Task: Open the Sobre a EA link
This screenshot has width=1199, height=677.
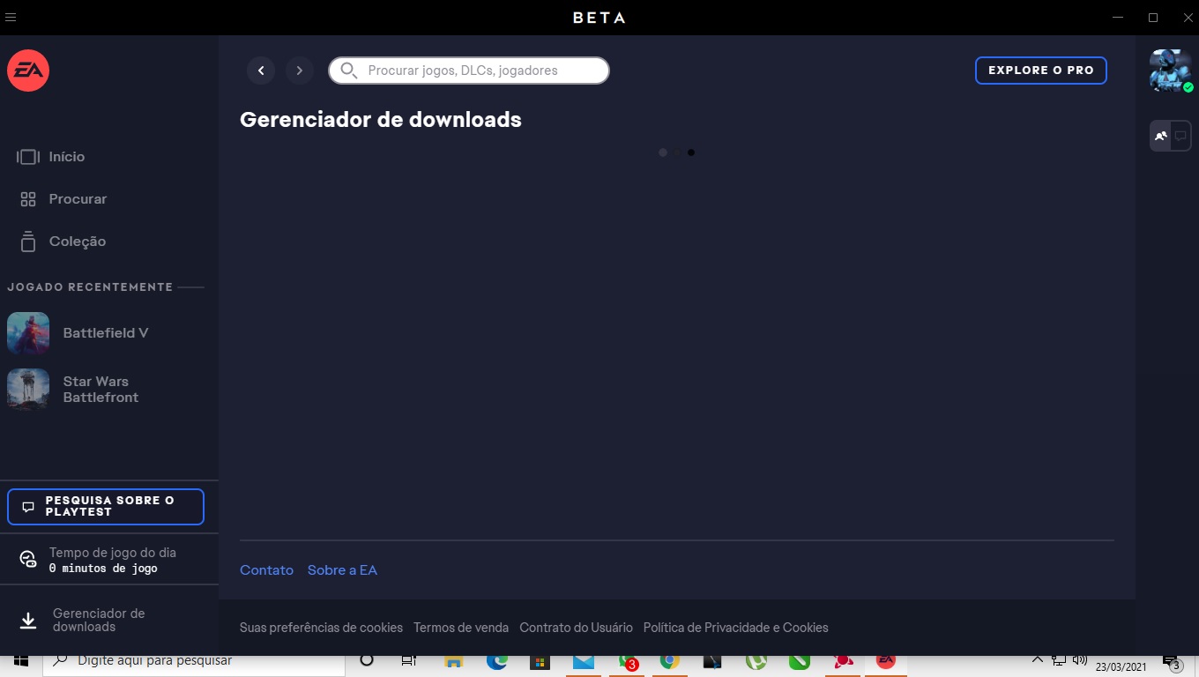Action: point(342,570)
